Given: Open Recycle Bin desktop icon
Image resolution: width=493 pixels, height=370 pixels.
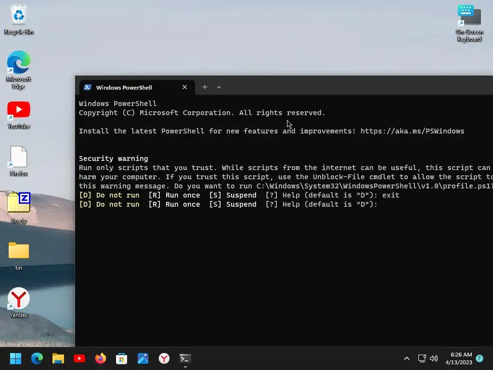Looking at the screenshot, I should [19, 19].
